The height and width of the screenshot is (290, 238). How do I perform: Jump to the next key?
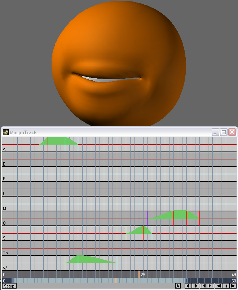click(x=211, y=286)
